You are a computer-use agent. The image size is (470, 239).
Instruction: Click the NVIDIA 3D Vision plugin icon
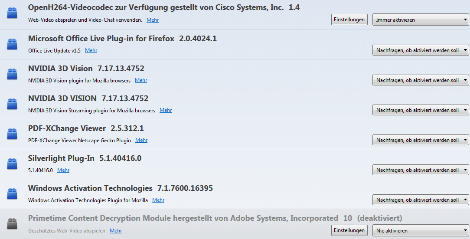pos(12,74)
